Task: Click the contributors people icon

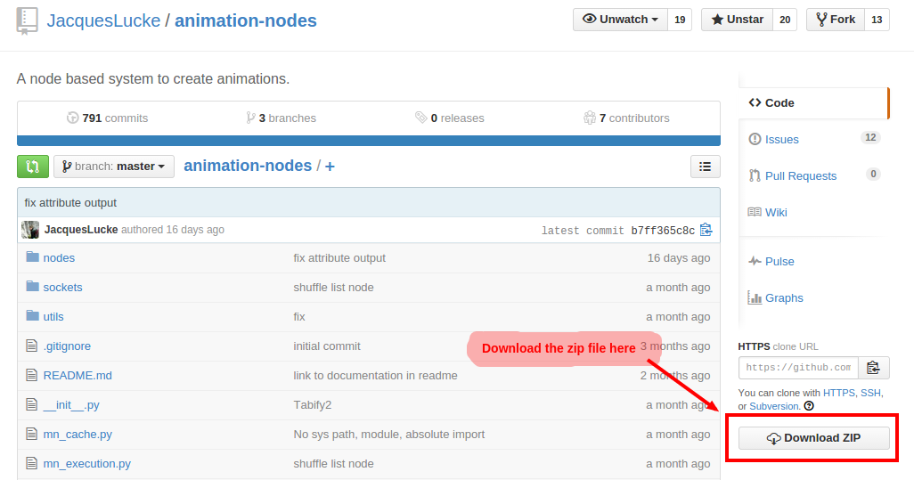Action: pyautogui.click(x=590, y=118)
